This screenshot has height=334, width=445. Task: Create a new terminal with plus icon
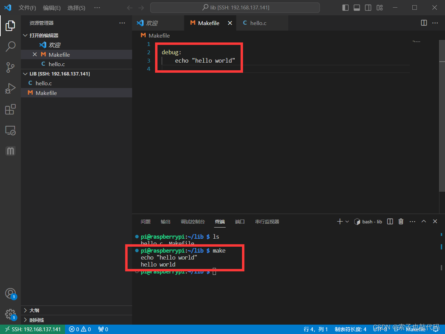[340, 222]
